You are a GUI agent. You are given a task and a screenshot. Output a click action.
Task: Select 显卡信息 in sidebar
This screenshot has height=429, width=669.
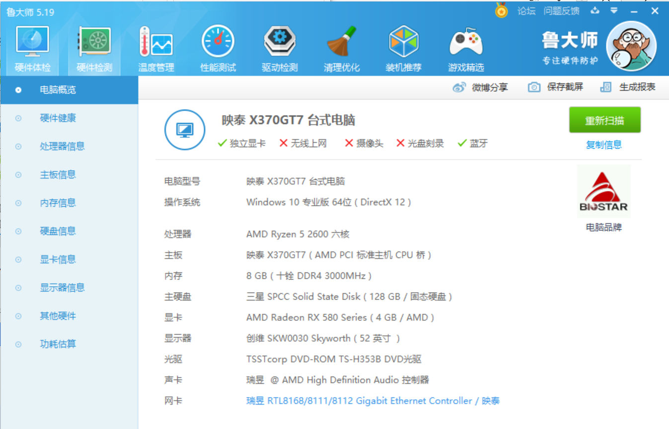click(x=69, y=259)
